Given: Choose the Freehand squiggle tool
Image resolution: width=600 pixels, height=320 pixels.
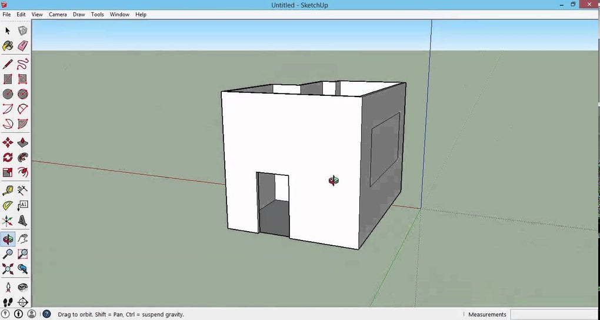Looking at the screenshot, I should (22, 64).
